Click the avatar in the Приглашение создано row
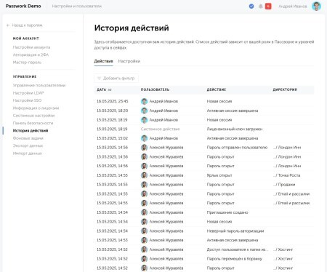327x272 pixels. tap(144, 212)
